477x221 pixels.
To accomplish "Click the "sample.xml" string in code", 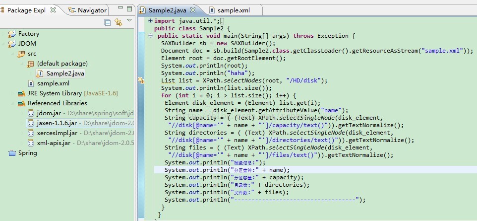I will (442, 51).
